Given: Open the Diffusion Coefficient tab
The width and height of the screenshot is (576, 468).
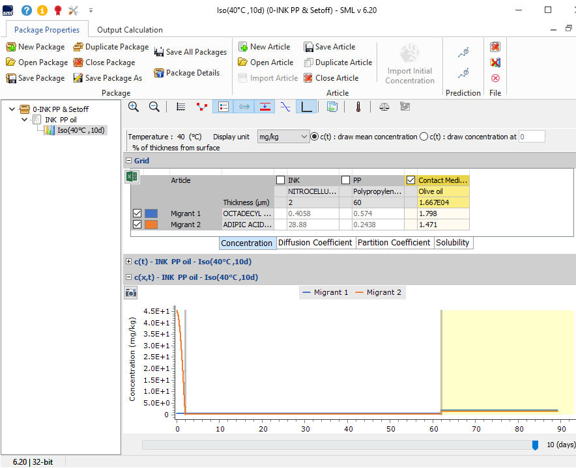Looking at the screenshot, I should (315, 243).
